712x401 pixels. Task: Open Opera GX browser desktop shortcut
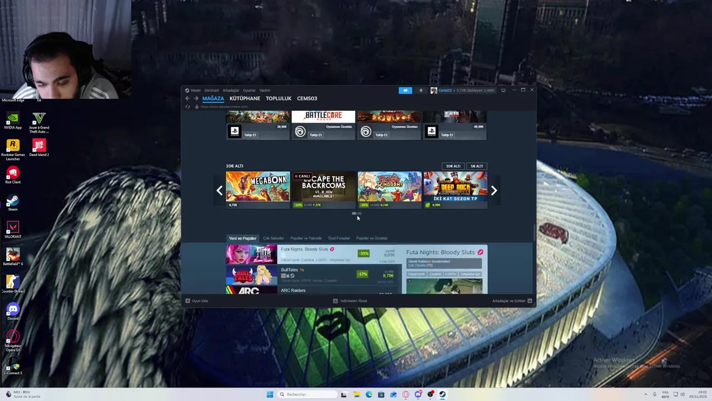click(x=13, y=341)
